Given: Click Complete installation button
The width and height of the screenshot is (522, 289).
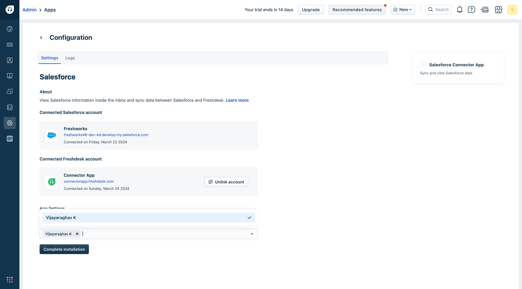Looking at the screenshot, I should (x=64, y=249).
